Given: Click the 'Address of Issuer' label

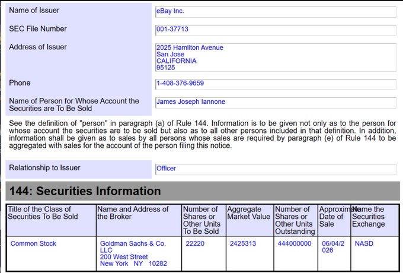Looking at the screenshot, I should [x=38, y=47].
